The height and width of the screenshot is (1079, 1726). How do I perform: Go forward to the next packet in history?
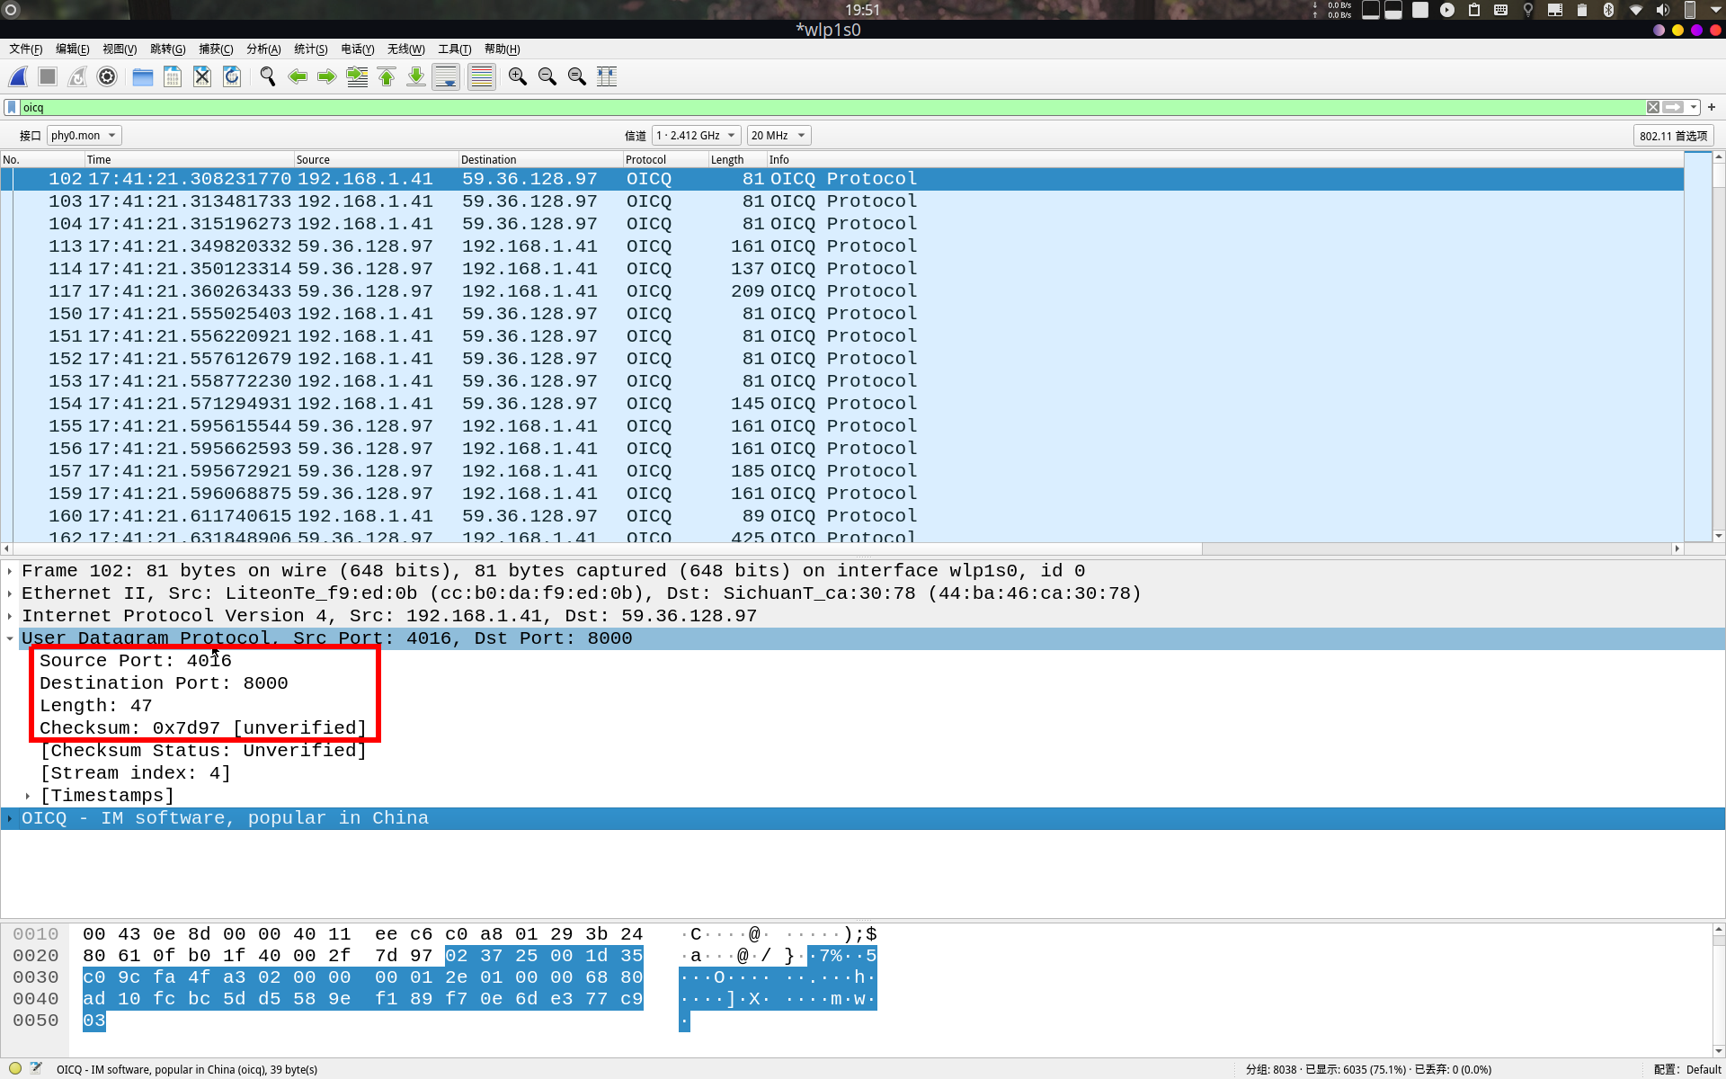pos(327,77)
